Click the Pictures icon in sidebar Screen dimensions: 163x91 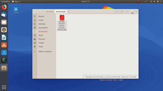point(35,39)
